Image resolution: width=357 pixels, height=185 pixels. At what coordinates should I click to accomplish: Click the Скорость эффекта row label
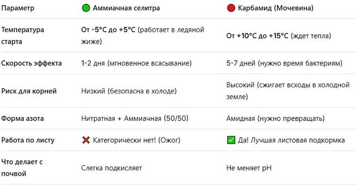(31, 63)
